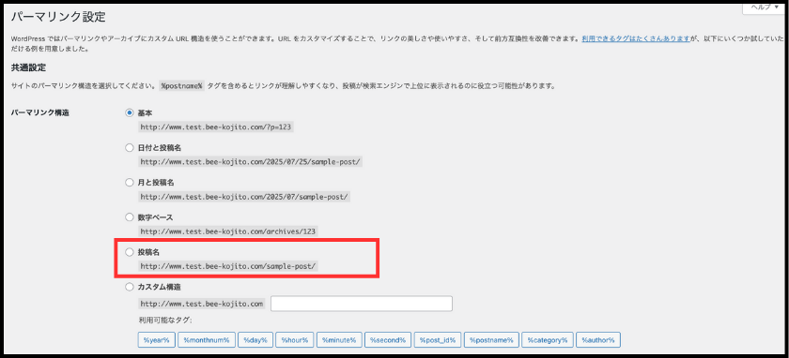Click the %postname% code in description

coord(181,86)
